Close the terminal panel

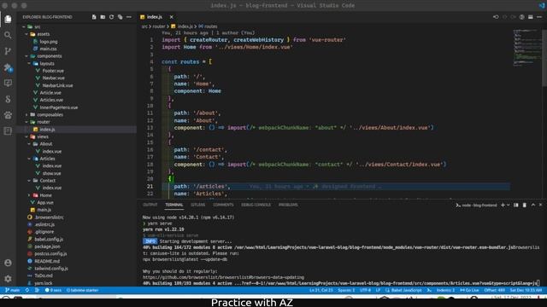click(x=541, y=205)
